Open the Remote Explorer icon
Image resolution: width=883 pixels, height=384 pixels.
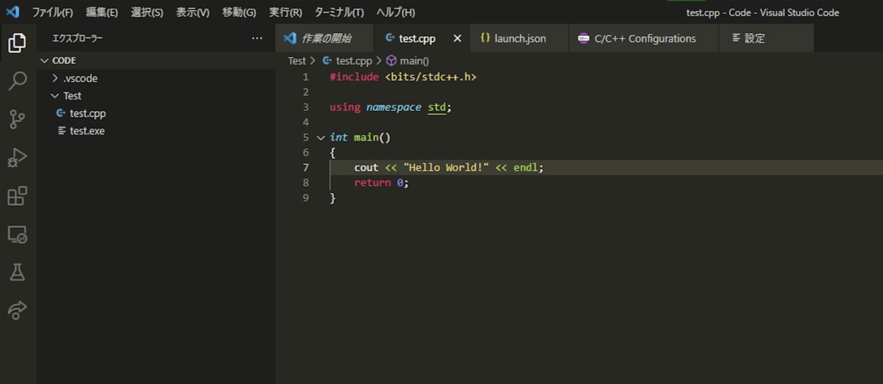click(x=17, y=235)
